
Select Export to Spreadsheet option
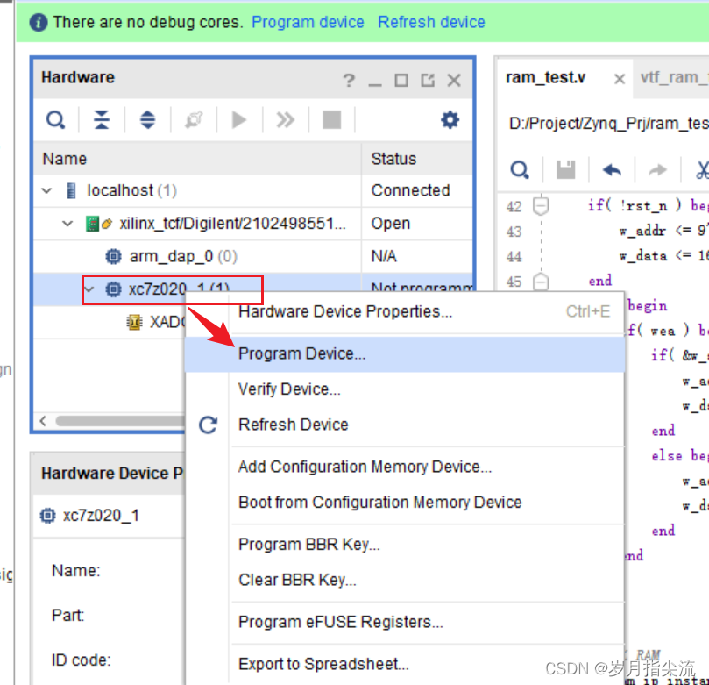pyautogui.click(x=405, y=665)
